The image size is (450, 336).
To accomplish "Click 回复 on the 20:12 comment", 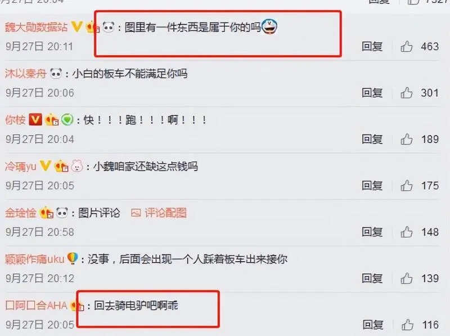I will pos(372,278).
